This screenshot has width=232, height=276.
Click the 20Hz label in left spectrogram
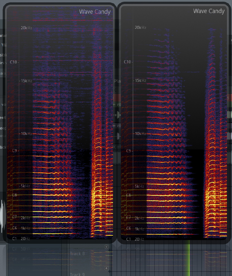(25, 239)
